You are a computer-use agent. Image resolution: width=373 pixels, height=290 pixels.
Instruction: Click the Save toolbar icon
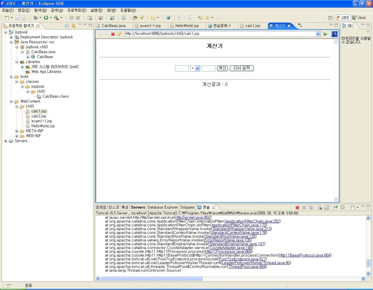17,17
